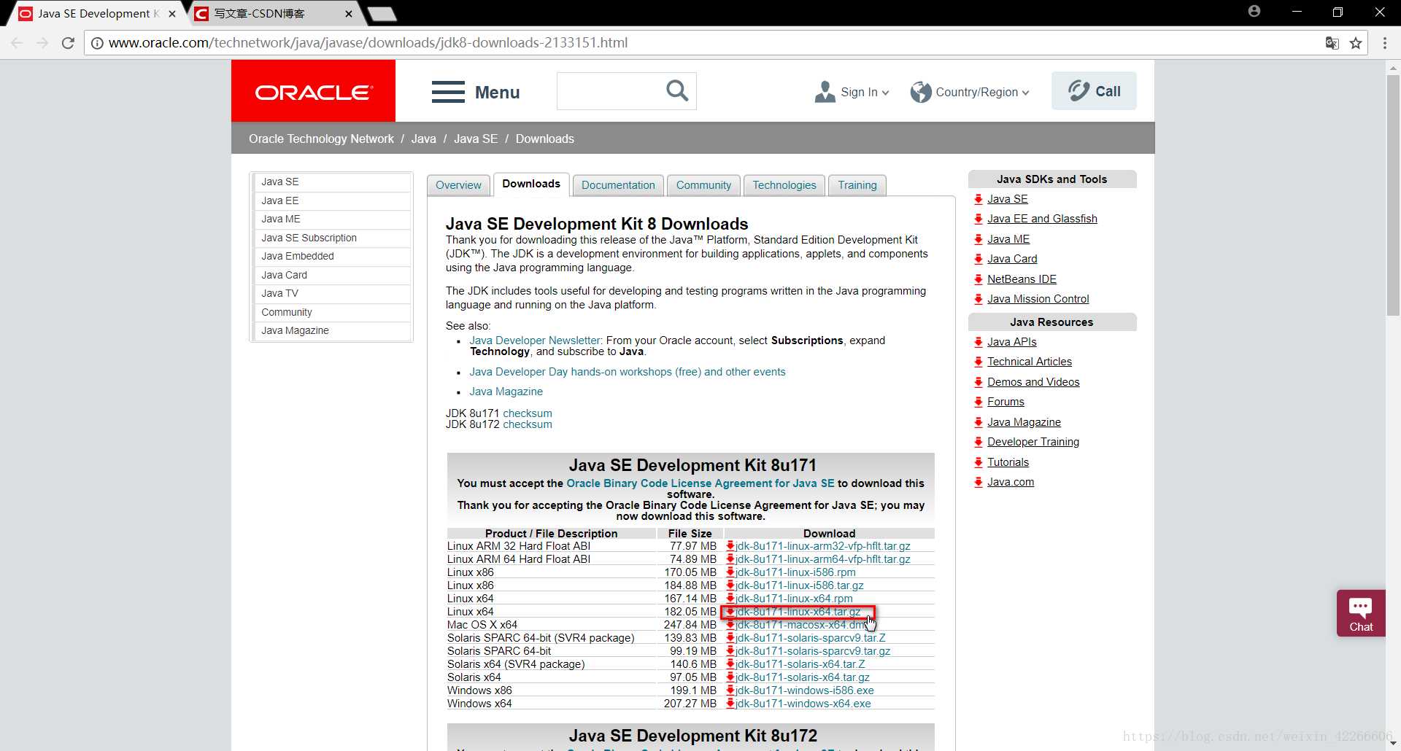1401x751 pixels.
Task: Click download arrow beside Forums
Action: (x=979, y=402)
